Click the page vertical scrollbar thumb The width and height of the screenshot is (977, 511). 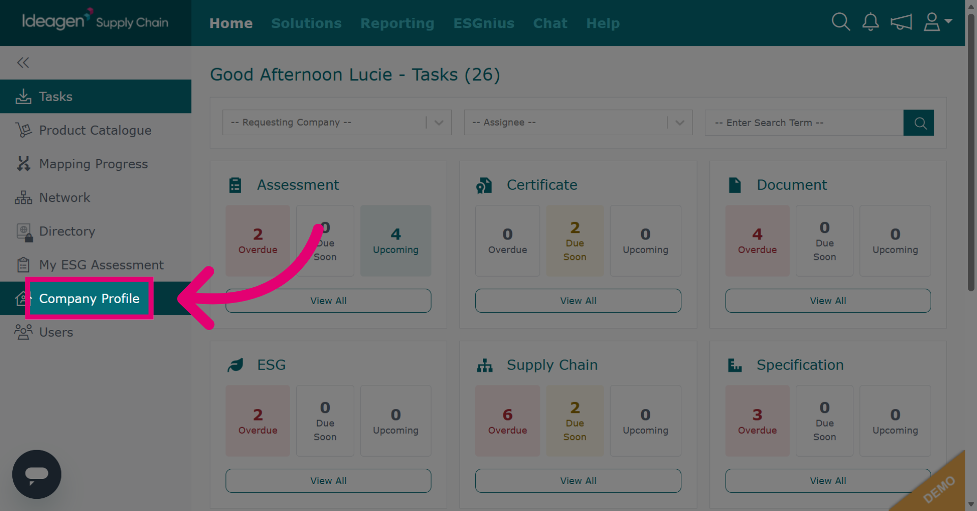coord(971,153)
